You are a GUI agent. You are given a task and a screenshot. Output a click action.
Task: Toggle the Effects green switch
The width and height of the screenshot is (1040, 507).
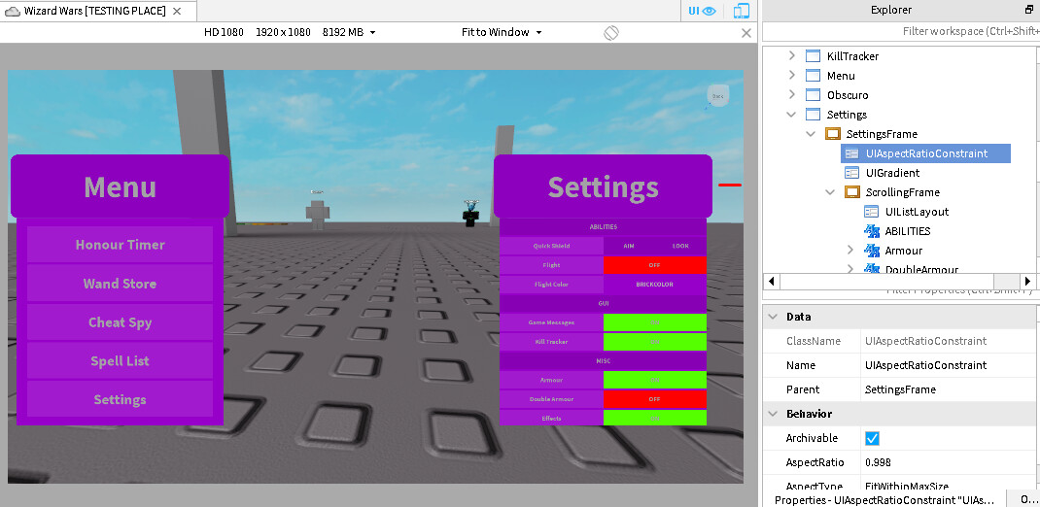pos(655,419)
